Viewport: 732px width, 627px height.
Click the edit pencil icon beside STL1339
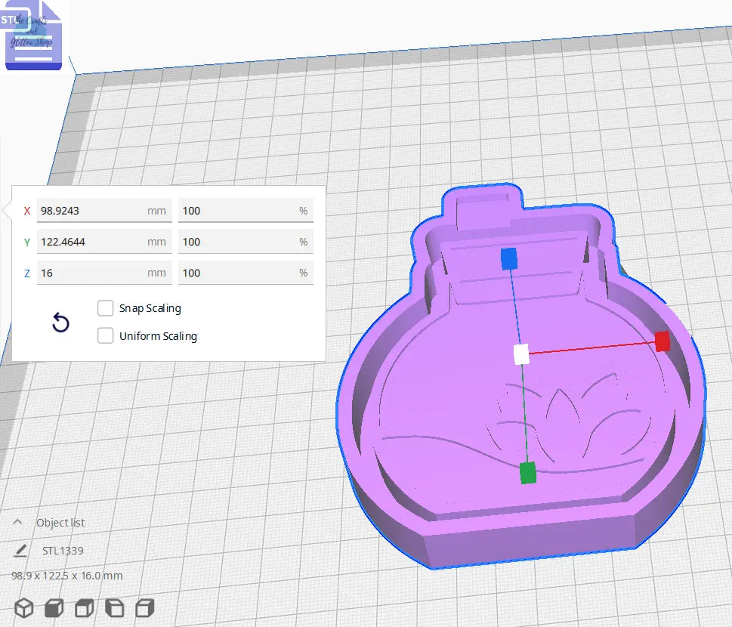click(x=21, y=550)
